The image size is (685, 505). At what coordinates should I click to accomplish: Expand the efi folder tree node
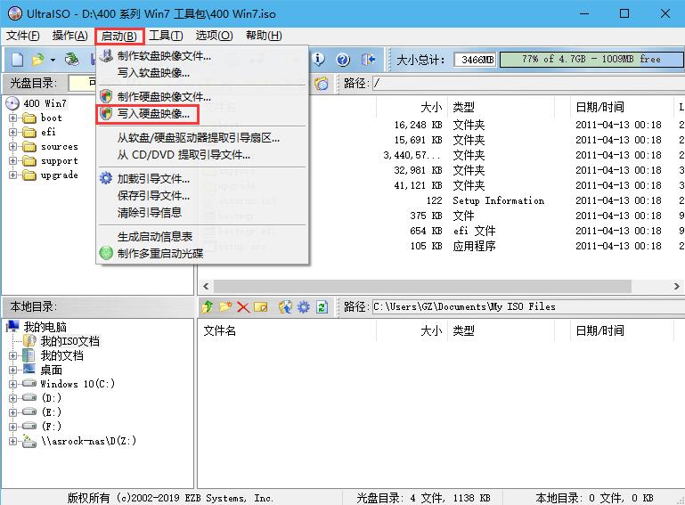pyautogui.click(x=12, y=132)
